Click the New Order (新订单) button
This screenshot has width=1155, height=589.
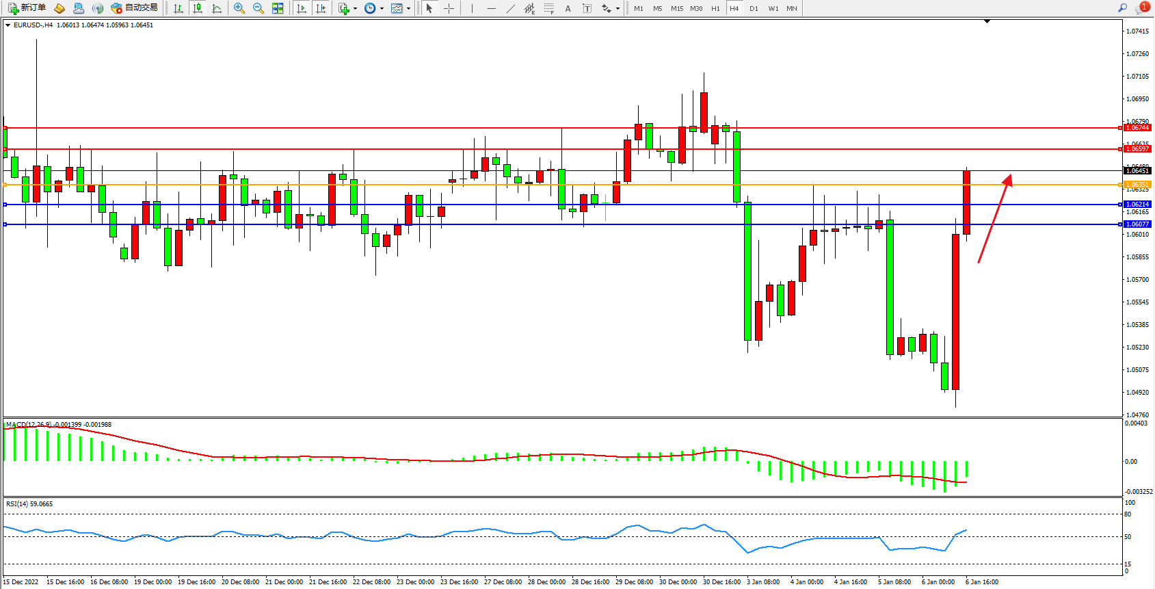[x=27, y=8]
